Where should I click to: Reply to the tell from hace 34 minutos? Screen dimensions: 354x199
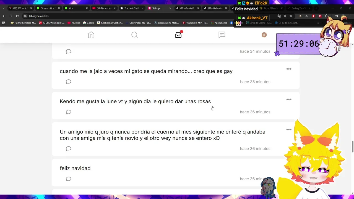pos(69,51)
